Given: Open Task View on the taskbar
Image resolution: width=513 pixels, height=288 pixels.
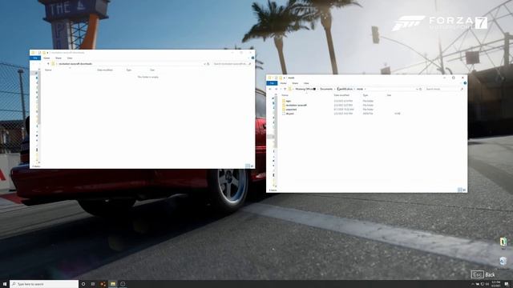Looking at the screenshot, I should [x=93, y=284].
